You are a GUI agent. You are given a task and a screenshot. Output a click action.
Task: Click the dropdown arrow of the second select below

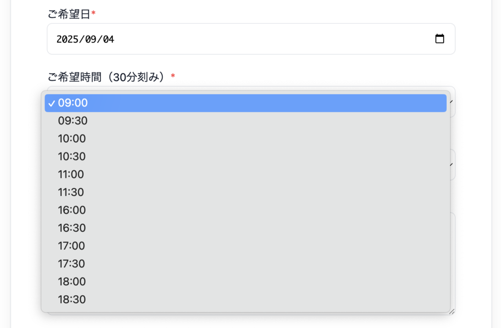point(452,165)
